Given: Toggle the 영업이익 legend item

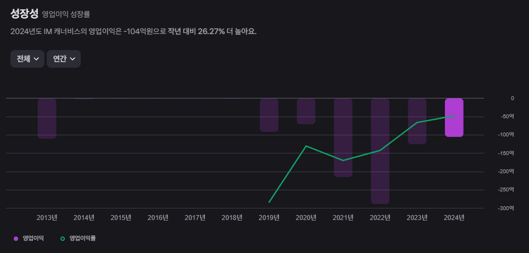Looking at the screenshot, I should tap(29, 239).
